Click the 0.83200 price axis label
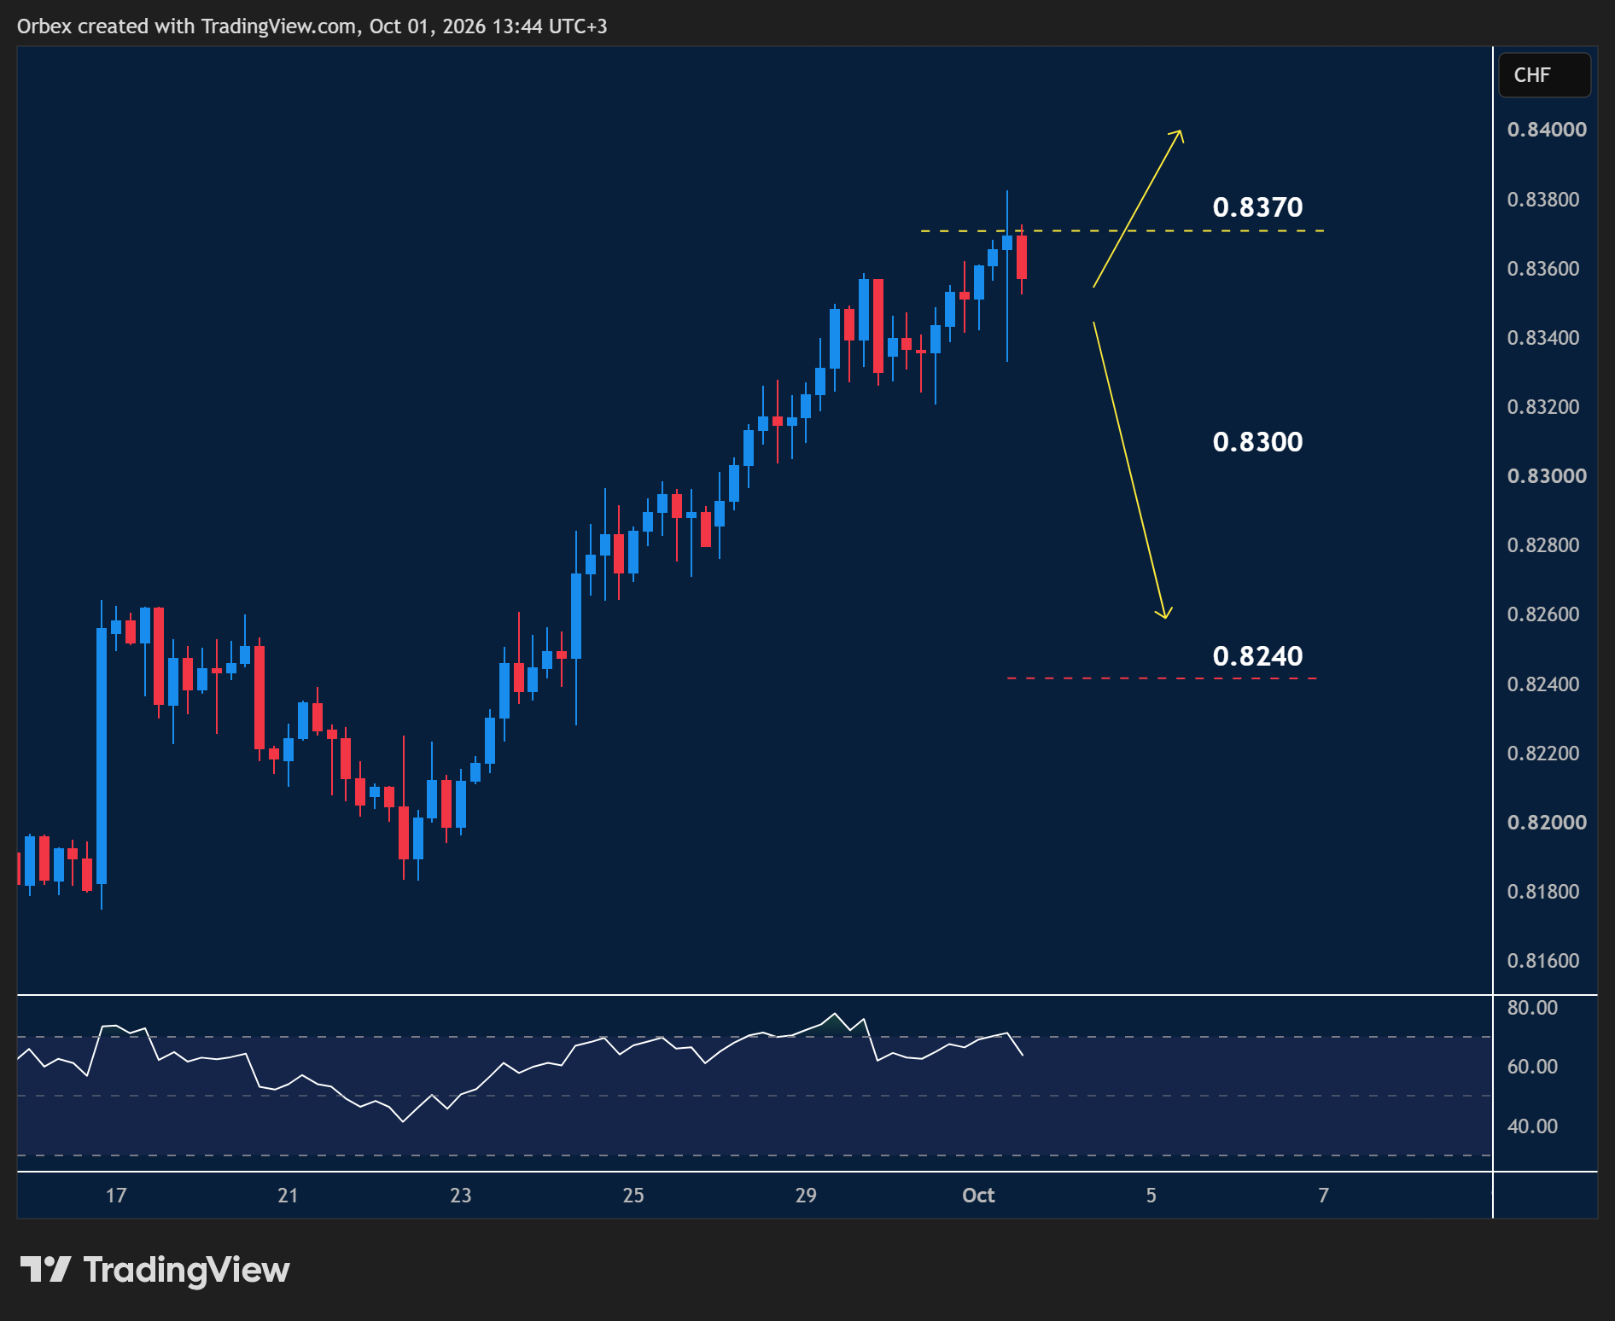This screenshot has width=1615, height=1321. (1543, 407)
